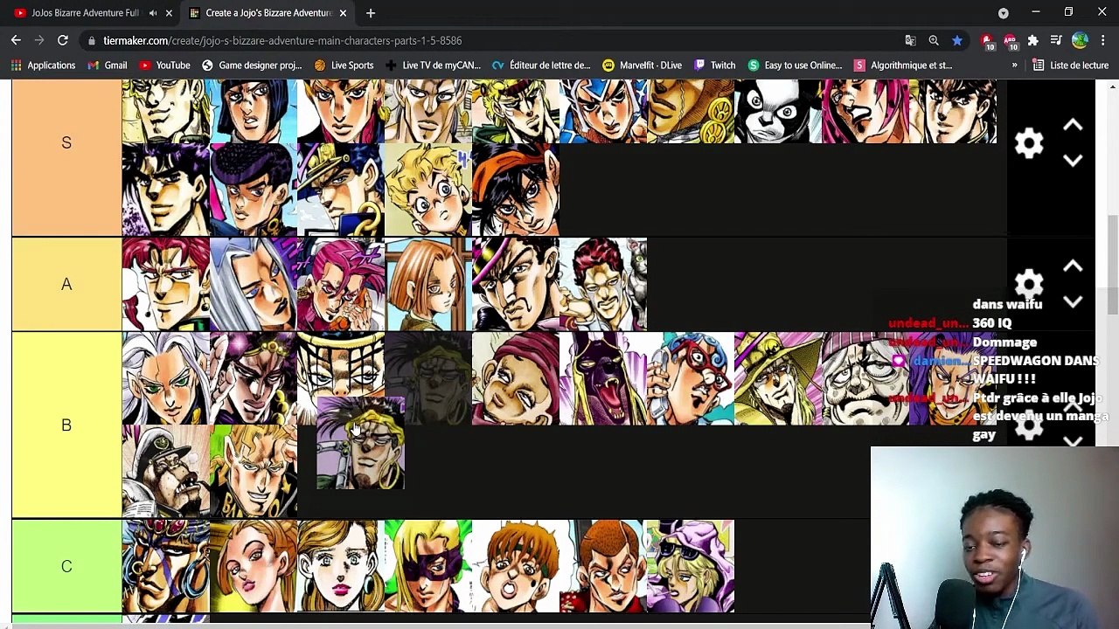Open a new browser tab
1119x629 pixels.
(x=371, y=13)
